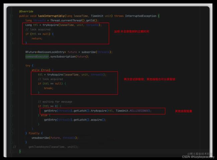Click TimeUnit.MILLISECONDS constant
The height and width of the screenshot is (160, 217).
pos(132,111)
